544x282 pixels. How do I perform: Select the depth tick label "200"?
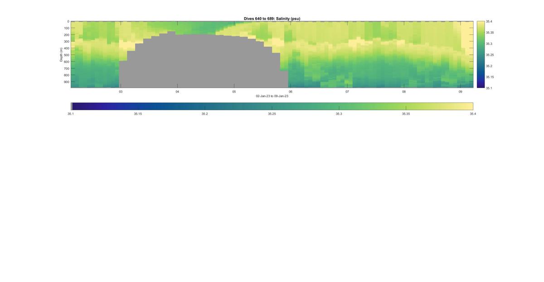click(x=66, y=35)
